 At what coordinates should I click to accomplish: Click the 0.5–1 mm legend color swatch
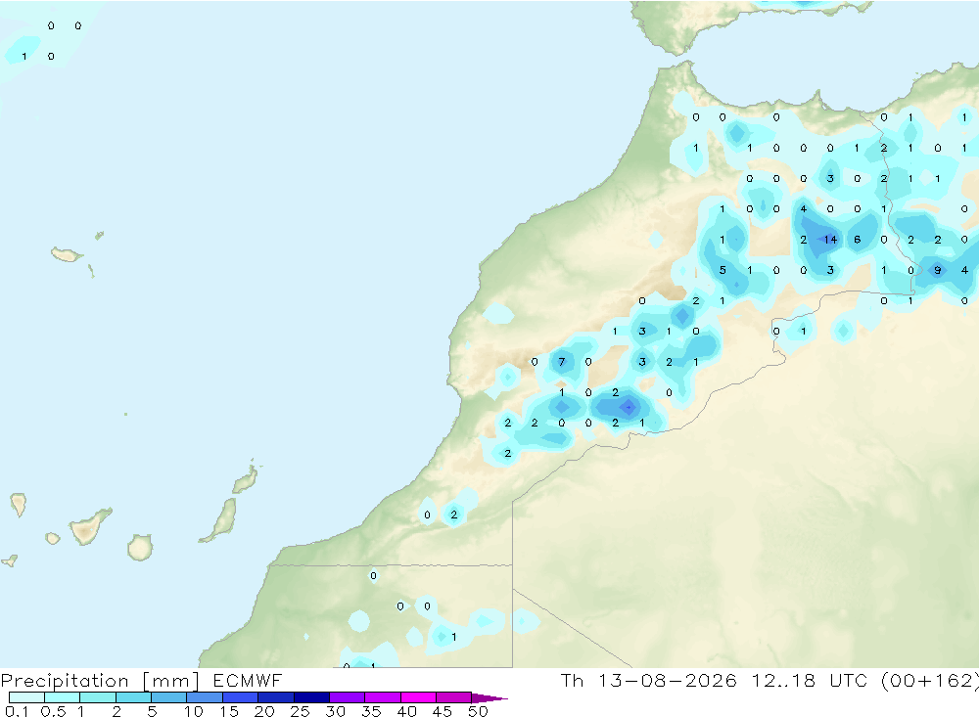(62, 697)
